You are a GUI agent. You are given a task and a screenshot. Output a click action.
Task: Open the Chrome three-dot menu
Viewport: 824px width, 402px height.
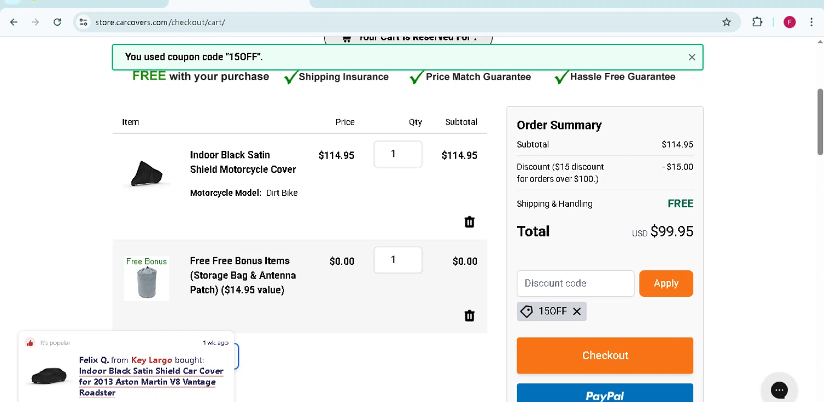click(811, 22)
